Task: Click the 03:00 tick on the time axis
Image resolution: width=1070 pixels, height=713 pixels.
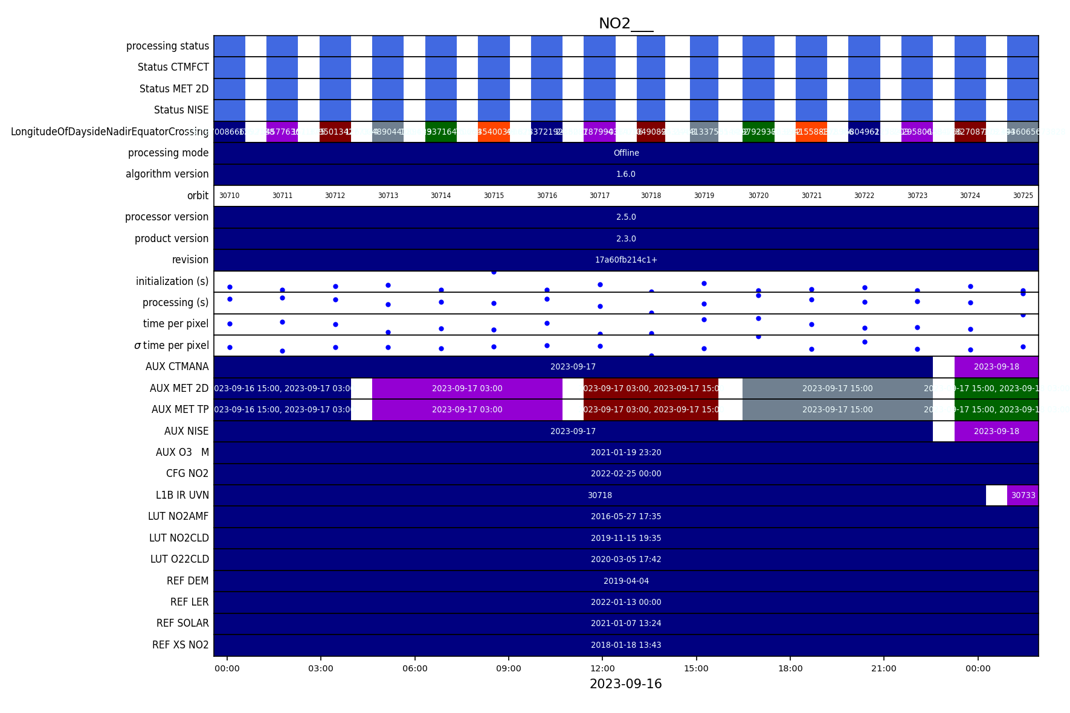Action: pyautogui.click(x=321, y=668)
